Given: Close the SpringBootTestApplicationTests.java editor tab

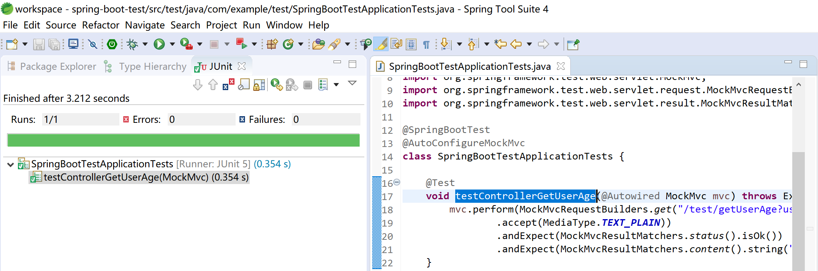Looking at the screenshot, I should (x=561, y=66).
